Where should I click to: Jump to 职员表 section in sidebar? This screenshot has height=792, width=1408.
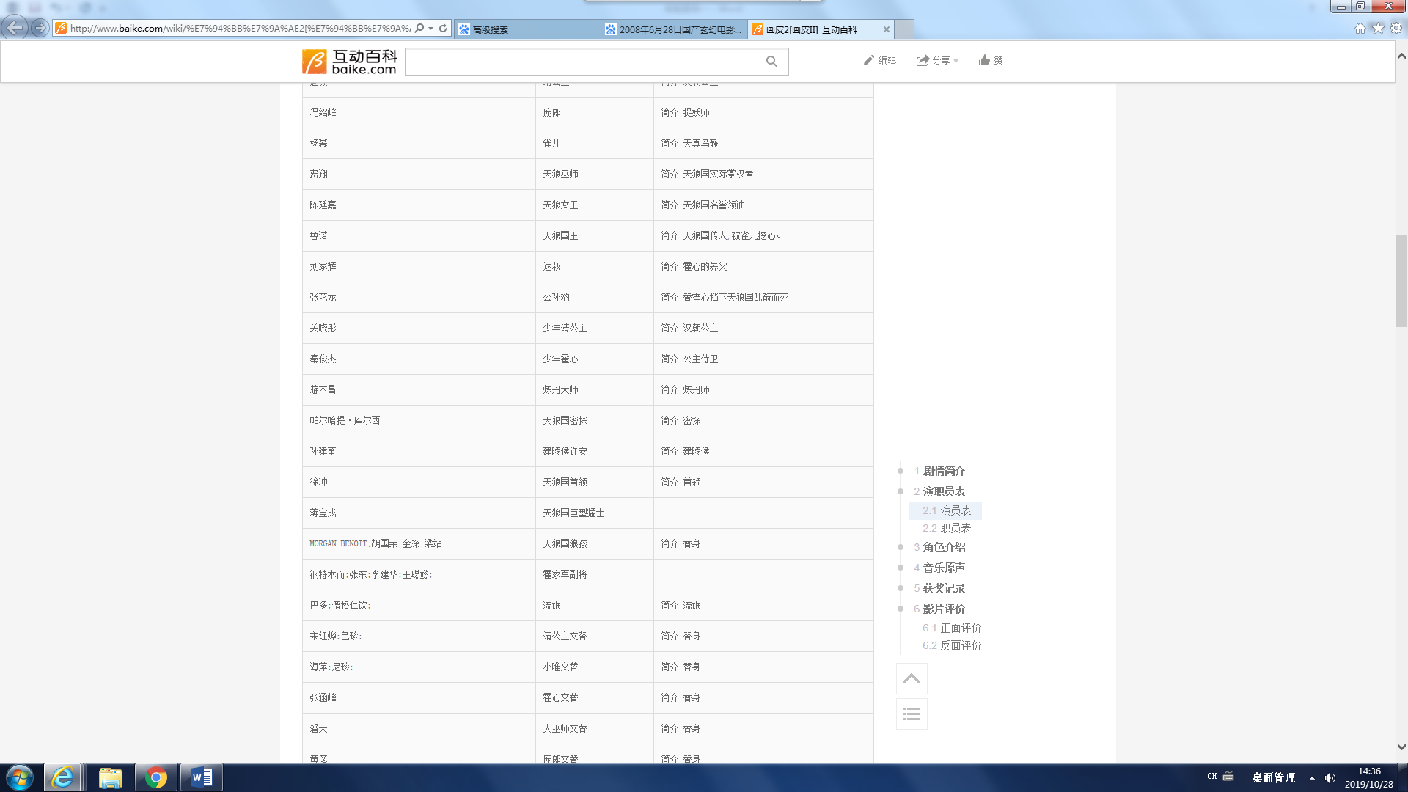[955, 528]
